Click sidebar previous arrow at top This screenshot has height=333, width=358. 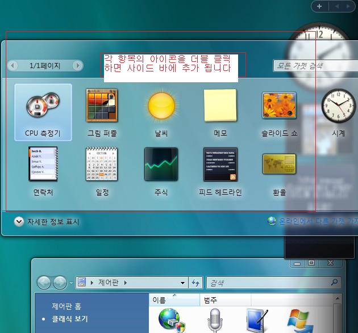[x=337, y=6]
